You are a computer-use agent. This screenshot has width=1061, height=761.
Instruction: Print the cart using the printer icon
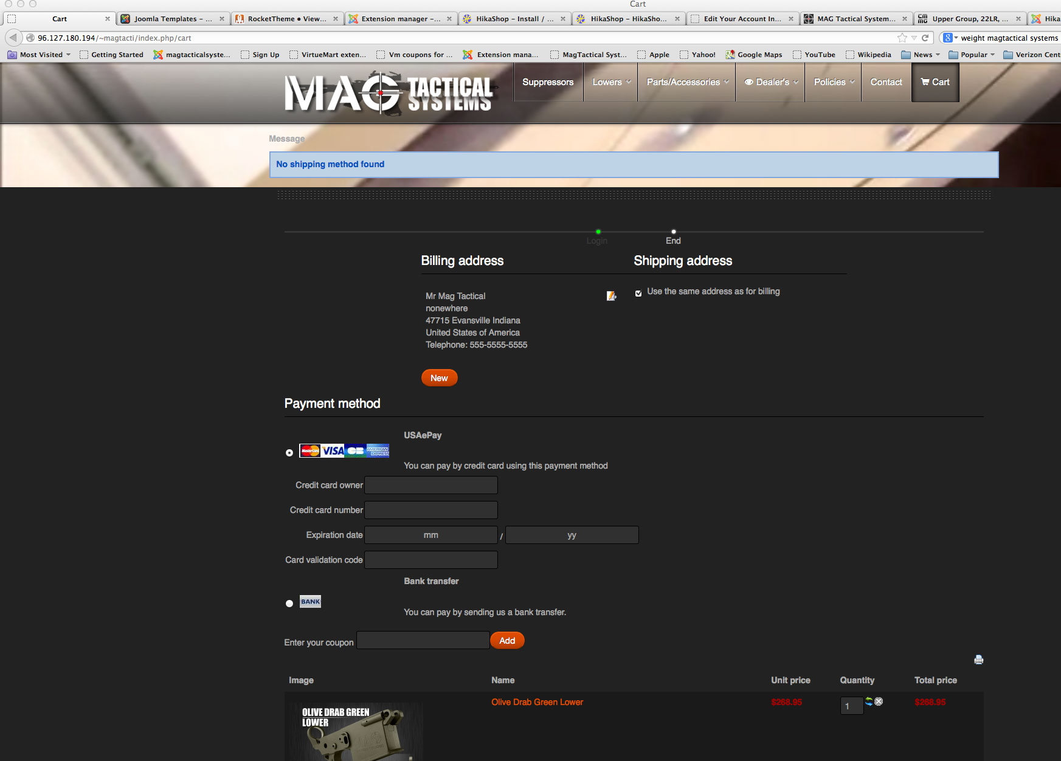(x=978, y=659)
